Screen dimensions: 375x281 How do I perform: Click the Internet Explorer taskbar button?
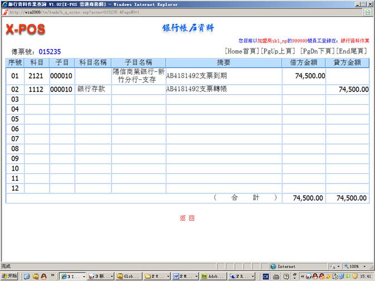[72, 276]
